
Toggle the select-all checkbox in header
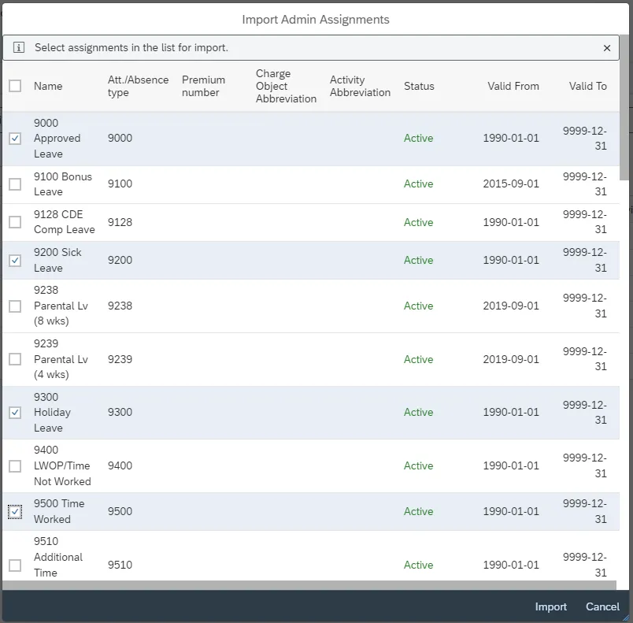pos(15,86)
